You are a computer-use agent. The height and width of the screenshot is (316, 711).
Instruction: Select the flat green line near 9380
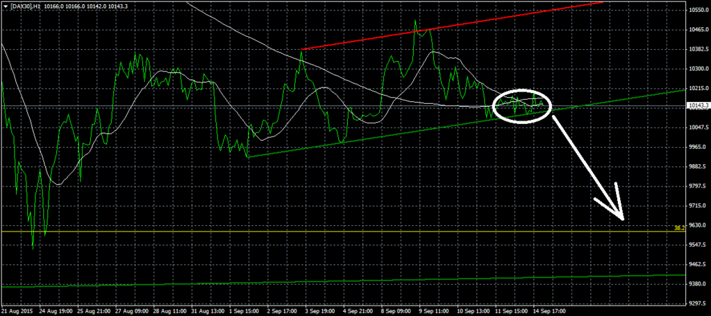click(x=347, y=281)
